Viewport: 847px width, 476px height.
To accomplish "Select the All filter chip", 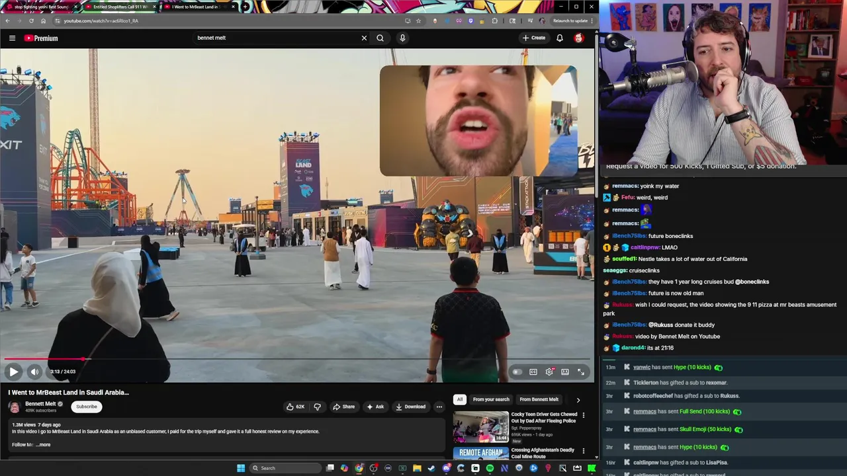I will 460,399.
